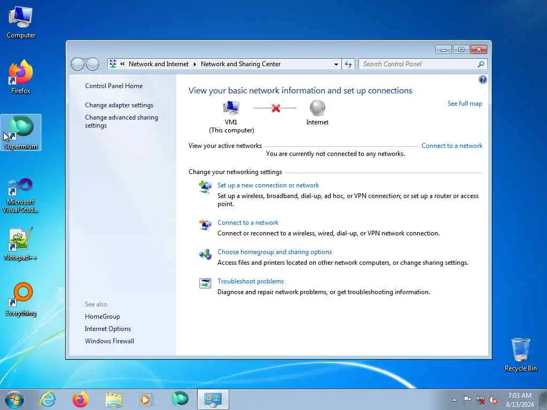Click the network tray icon
Image resolution: width=547 pixels, height=410 pixels.
click(480, 400)
